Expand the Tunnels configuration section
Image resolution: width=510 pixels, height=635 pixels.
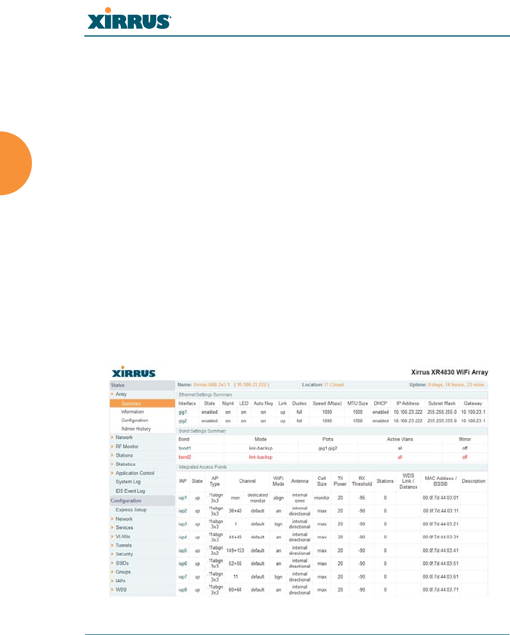[x=112, y=545]
